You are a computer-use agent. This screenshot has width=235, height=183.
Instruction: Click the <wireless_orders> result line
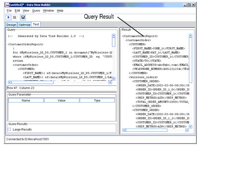pos(143,77)
